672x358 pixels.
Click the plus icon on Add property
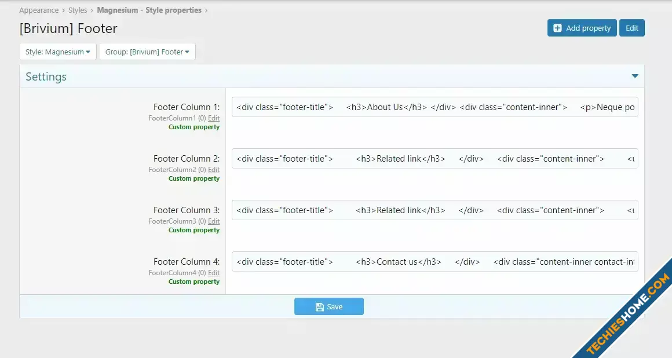pos(557,28)
